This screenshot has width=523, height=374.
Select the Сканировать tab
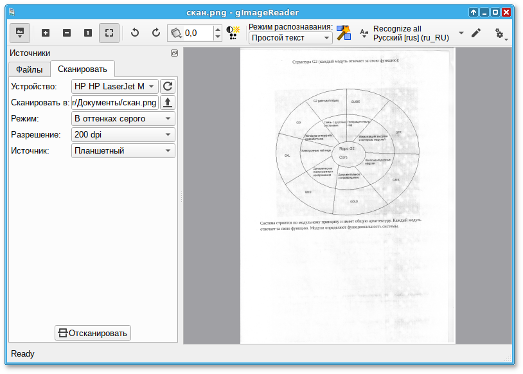click(x=82, y=69)
